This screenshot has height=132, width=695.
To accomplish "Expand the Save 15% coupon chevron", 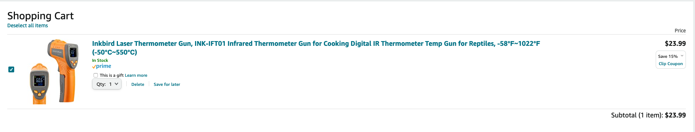I will (682, 56).
